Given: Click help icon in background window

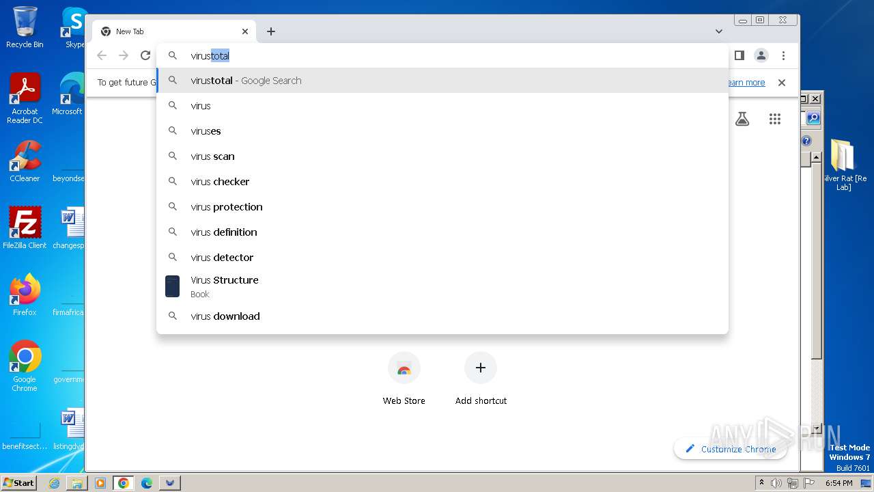Looking at the screenshot, I should (x=806, y=141).
